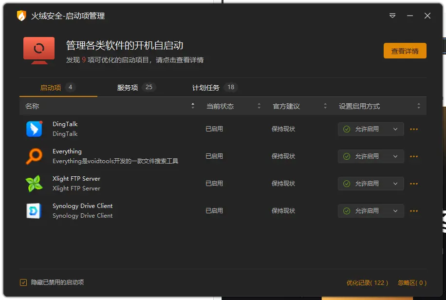Viewport: 446px width, 300px height.
Task: Click the Xlight FTP Server leaf icon
Action: point(34,184)
